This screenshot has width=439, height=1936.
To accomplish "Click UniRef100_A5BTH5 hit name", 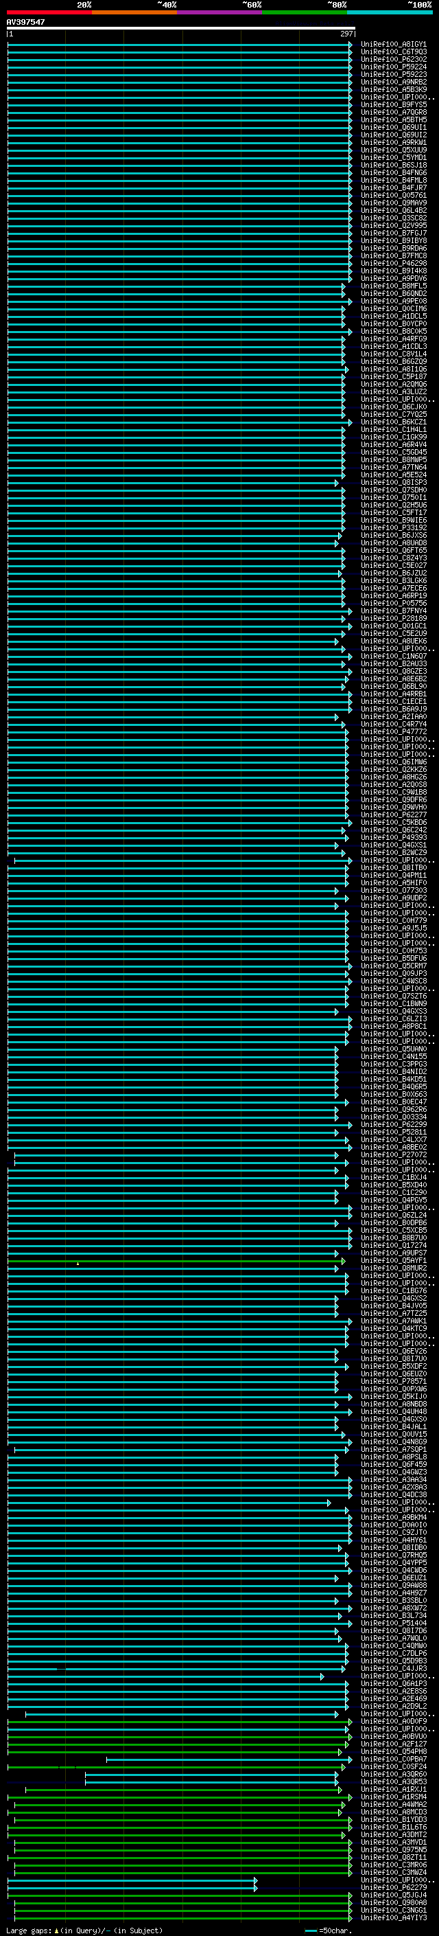I will click(x=393, y=119).
